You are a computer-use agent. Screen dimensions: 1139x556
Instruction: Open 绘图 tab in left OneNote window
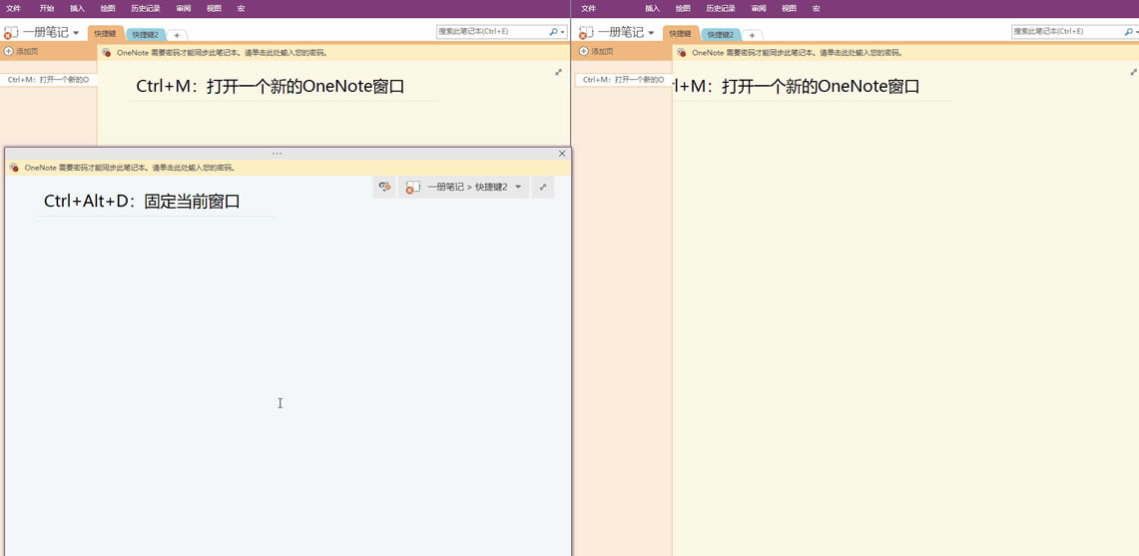click(x=108, y=9)
